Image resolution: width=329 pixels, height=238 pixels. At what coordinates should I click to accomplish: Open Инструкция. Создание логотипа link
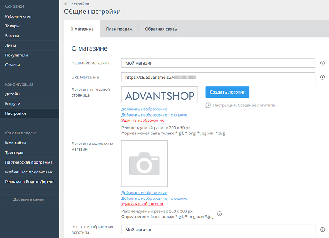244,105
